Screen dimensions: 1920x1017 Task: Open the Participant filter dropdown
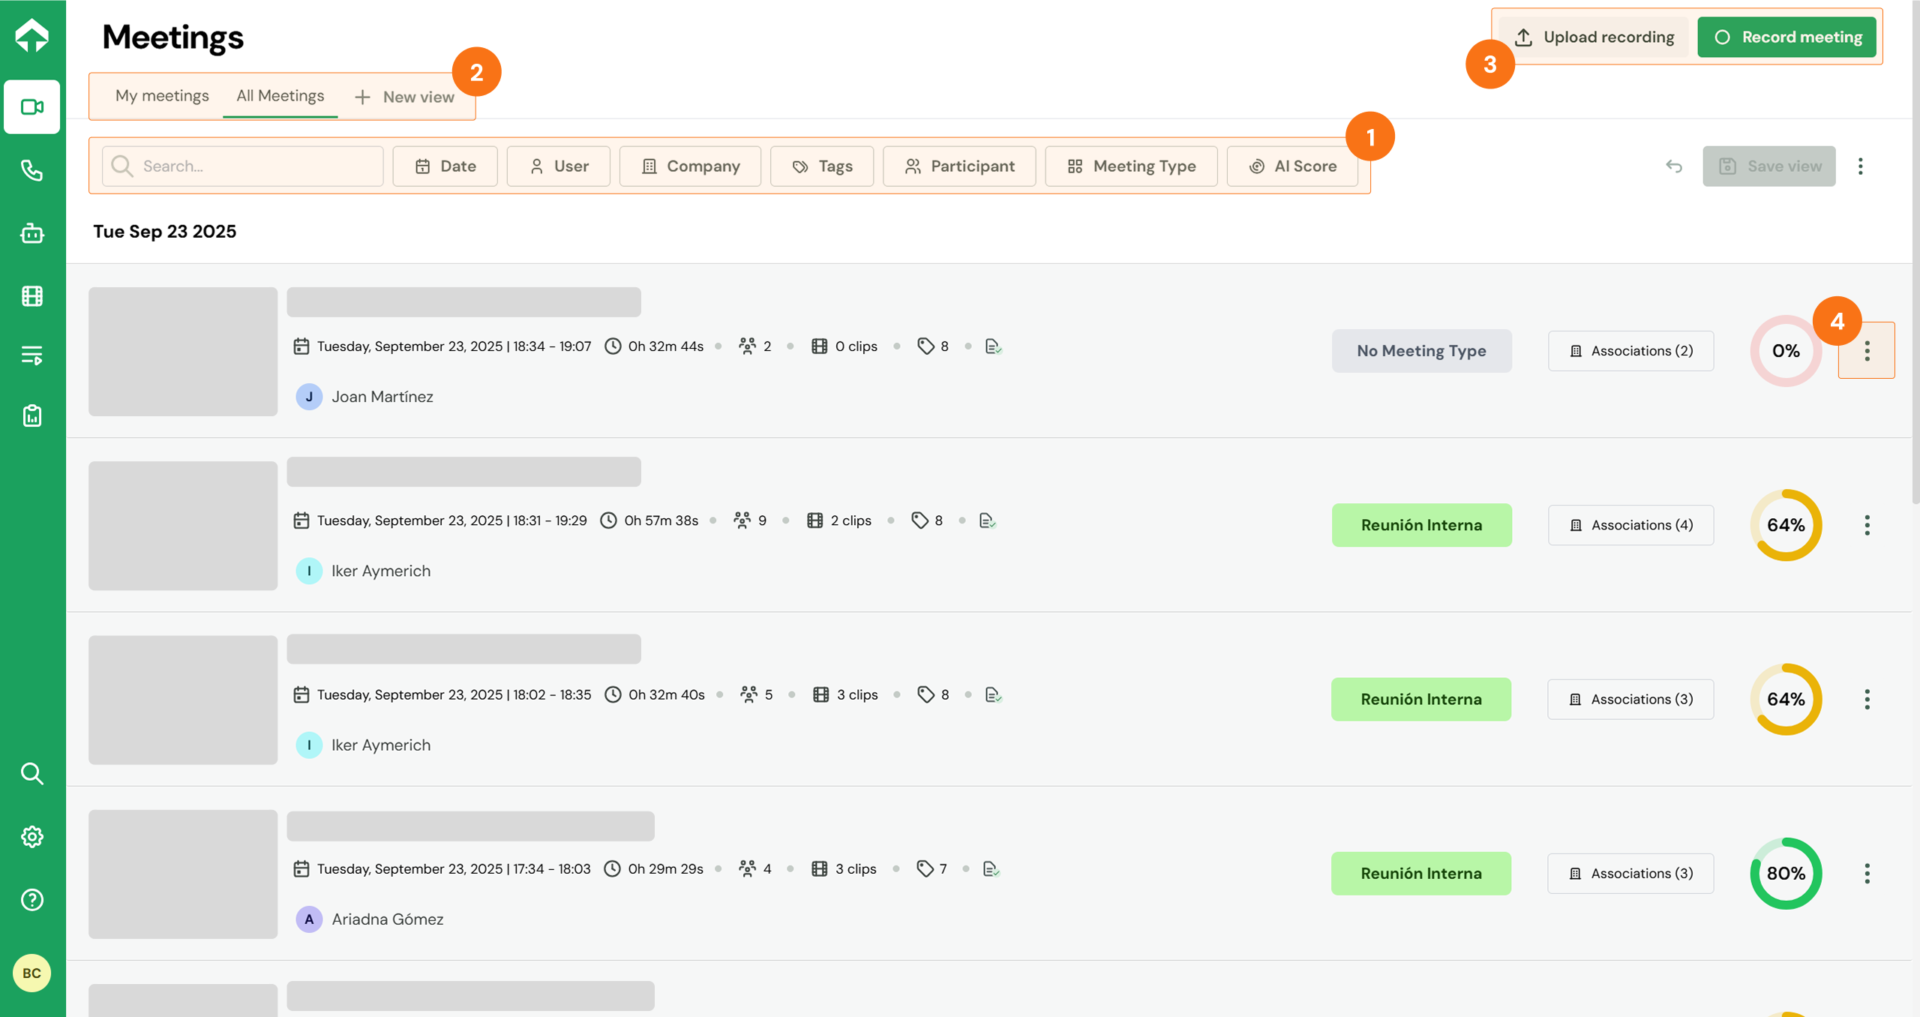(x=959, y=166)
